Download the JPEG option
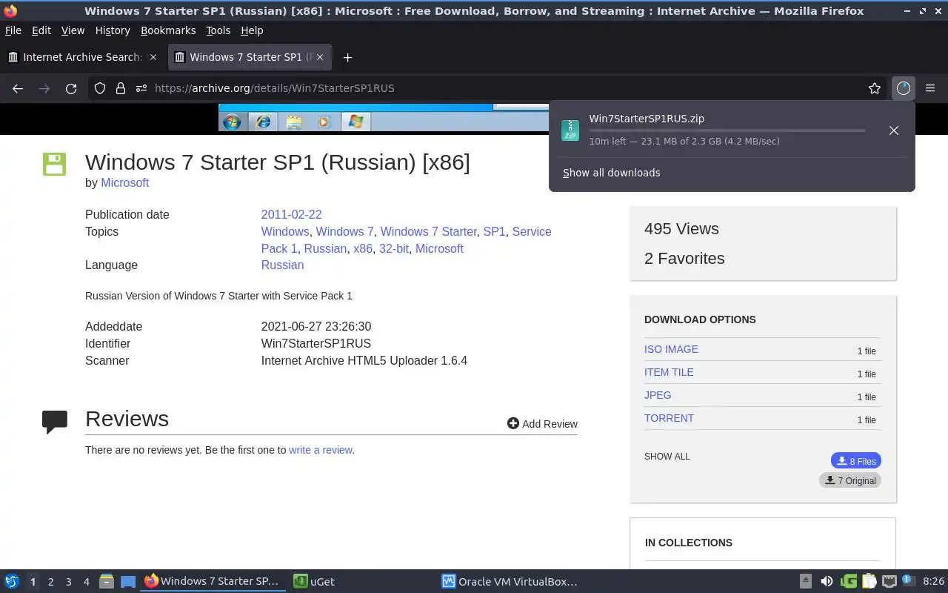Screen dimensions: 948x593 [658, 395]
